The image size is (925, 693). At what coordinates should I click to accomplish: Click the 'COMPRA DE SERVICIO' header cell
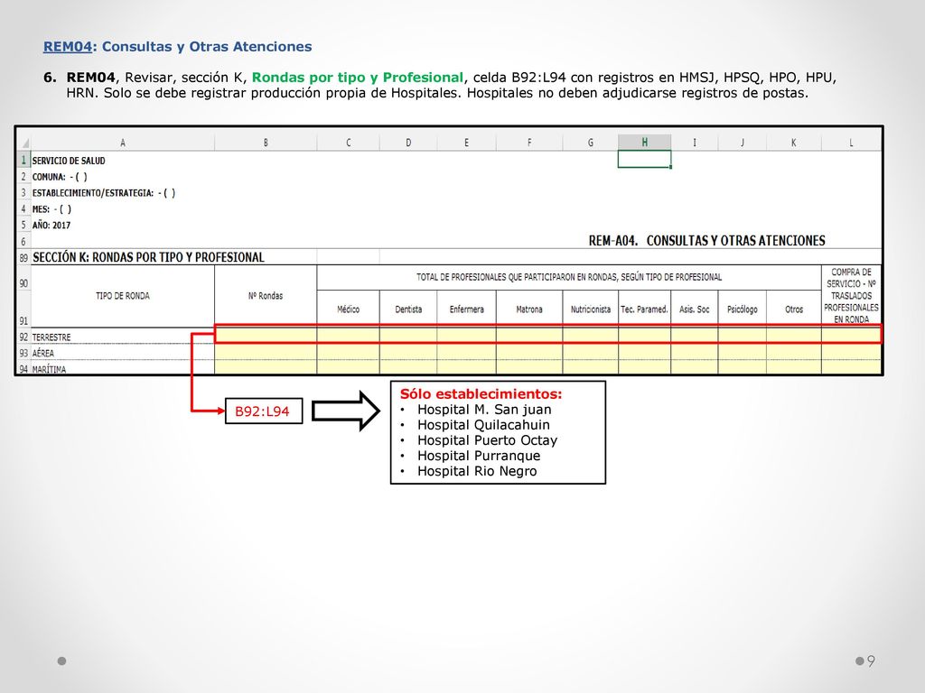click(851, 295)
